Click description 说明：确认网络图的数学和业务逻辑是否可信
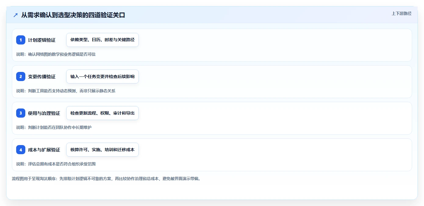Image resolution: width=424 pixels, height=206 pixels. point(56,54)
